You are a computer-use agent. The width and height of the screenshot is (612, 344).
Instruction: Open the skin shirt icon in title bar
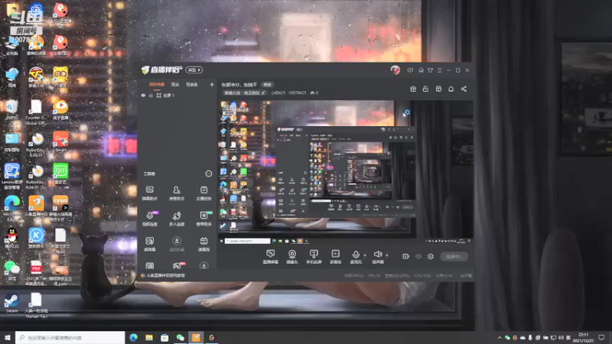[430, 70]
